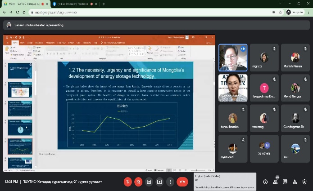Click the meeting title at bottom left
Image resolution: width=313 pixels, height=191 pixels.
click(63, 182)
